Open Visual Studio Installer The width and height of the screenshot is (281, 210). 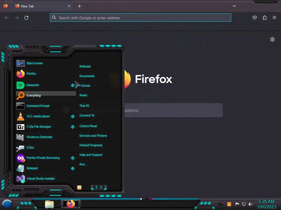[46, 179]
